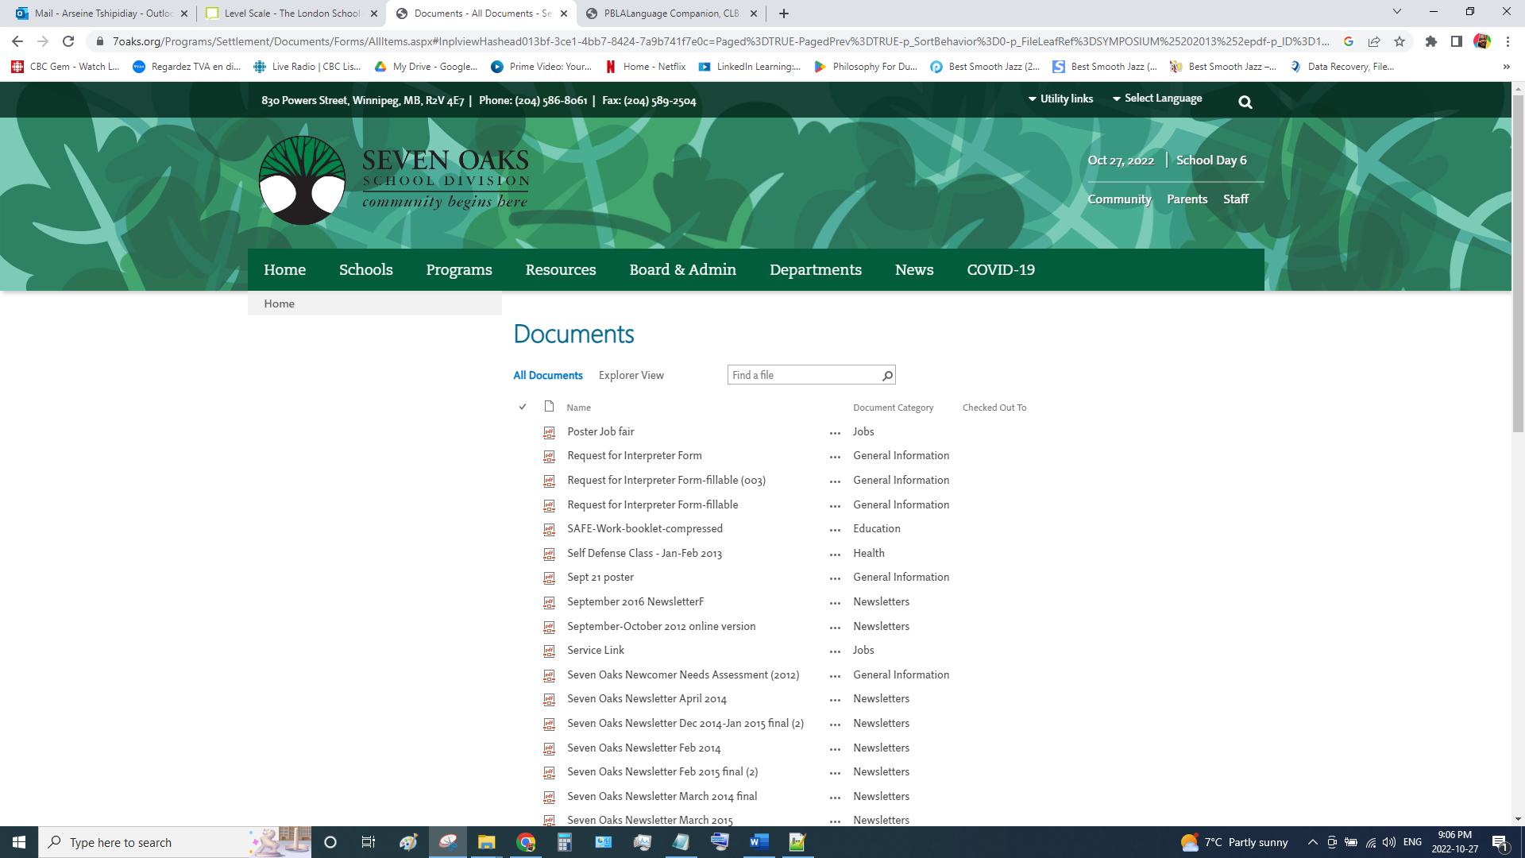The width and height of the screenshot is (1525, 858).
Task: Expand the Utility links dropdown
Action: point(1060,99)
